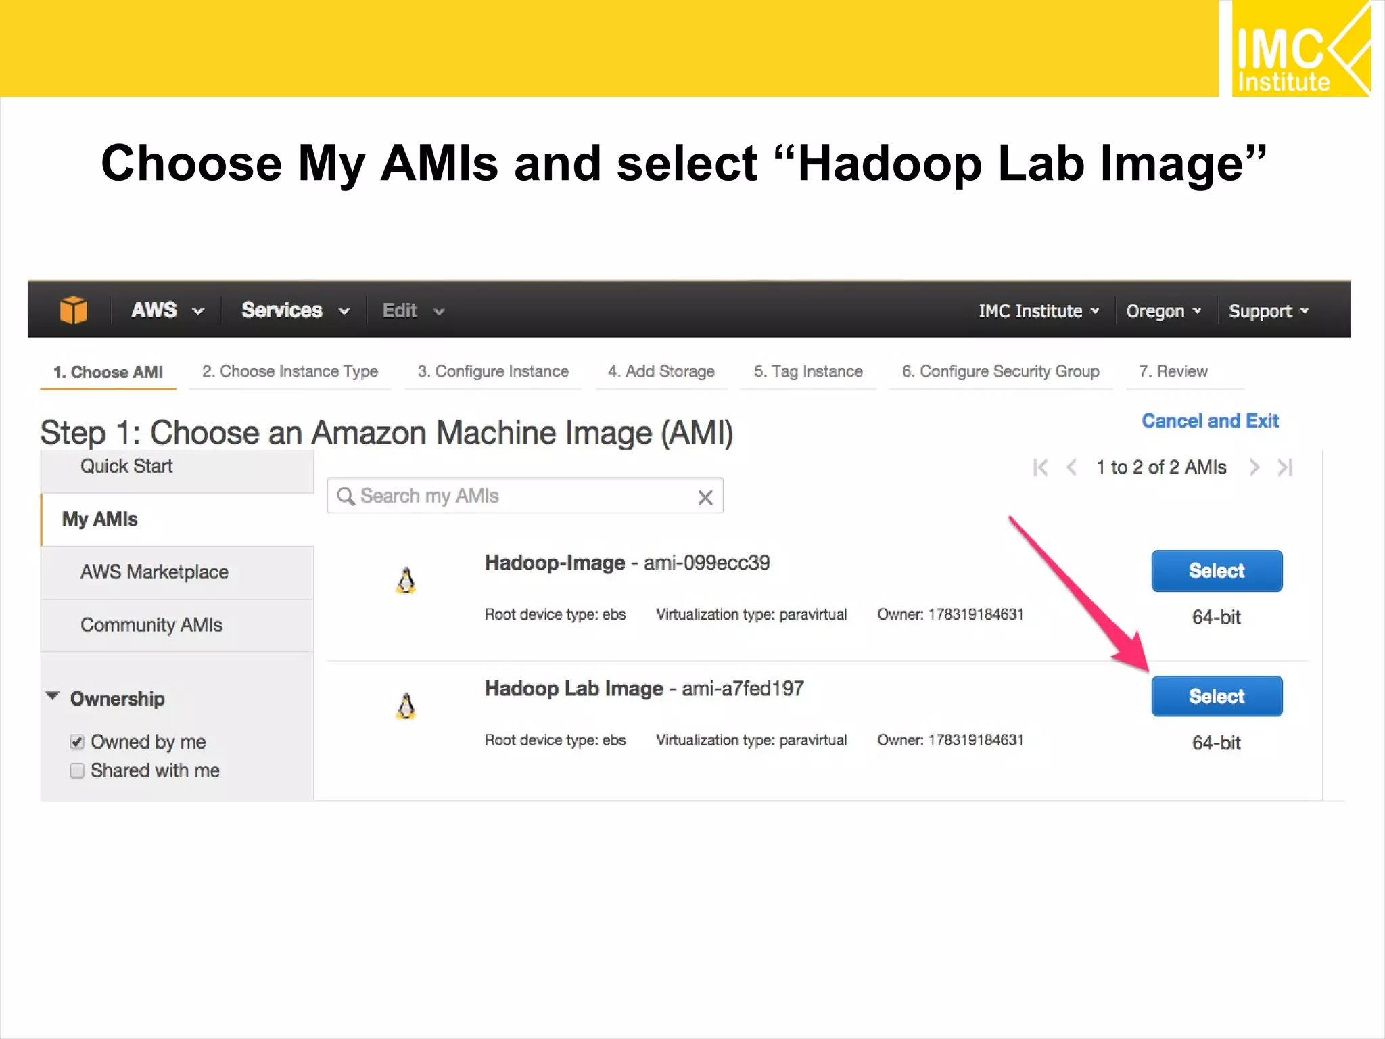Go to step 1 Choose AMI tab
This screenshot has height=1039, width=1385.
(108, 372)
